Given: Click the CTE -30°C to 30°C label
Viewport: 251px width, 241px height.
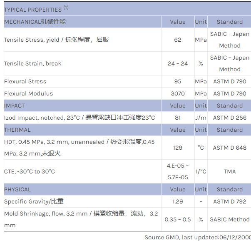Looking at the screenshot, I should 30,171.
